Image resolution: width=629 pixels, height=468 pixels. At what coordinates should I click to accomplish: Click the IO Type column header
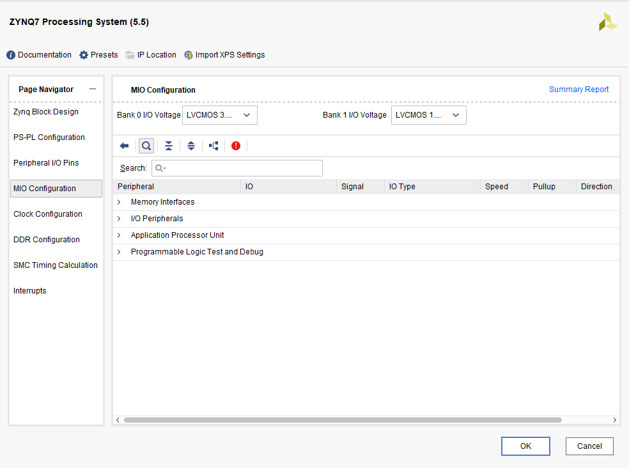click(x=432, y=187)
